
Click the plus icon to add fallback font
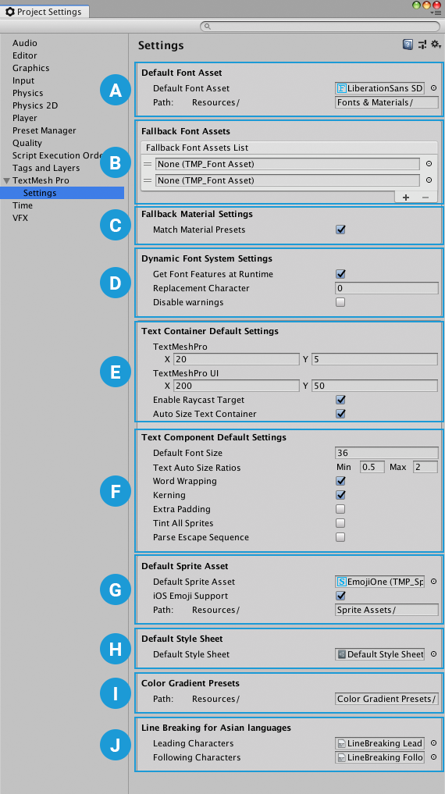pos(406,198)
